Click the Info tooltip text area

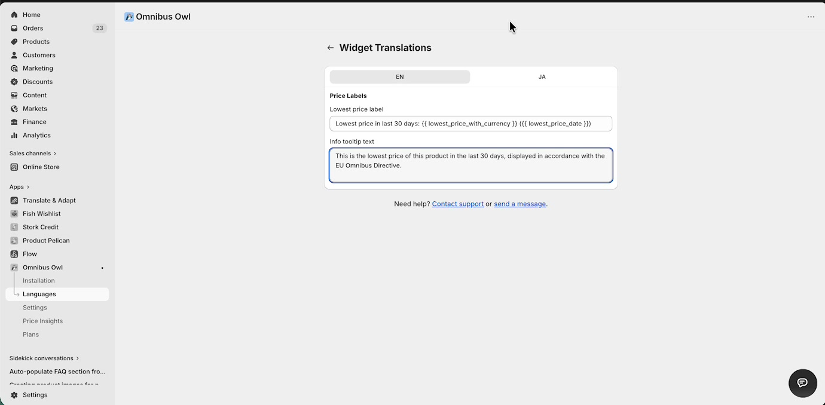470,165
